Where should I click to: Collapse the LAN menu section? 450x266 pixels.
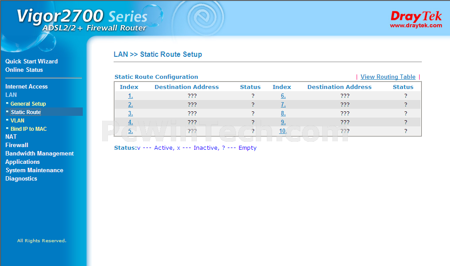pyautogui.click(x=11, y=95)
